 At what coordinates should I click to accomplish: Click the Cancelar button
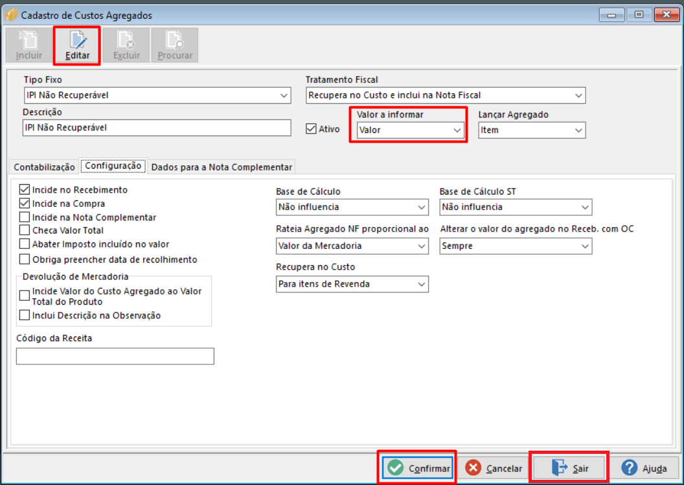494,468
